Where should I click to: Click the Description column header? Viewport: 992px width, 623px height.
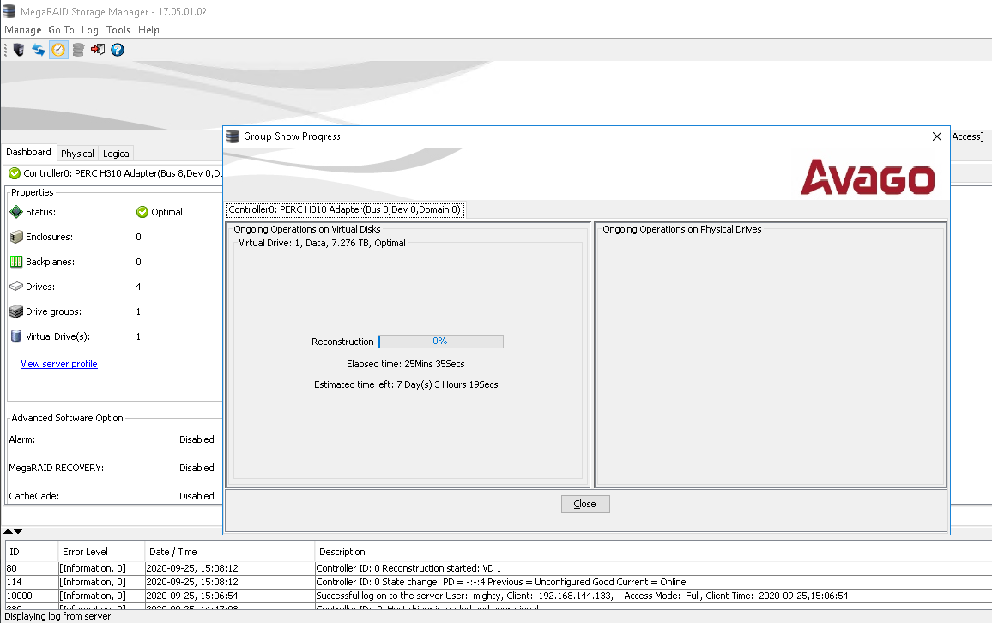(653, 552)
